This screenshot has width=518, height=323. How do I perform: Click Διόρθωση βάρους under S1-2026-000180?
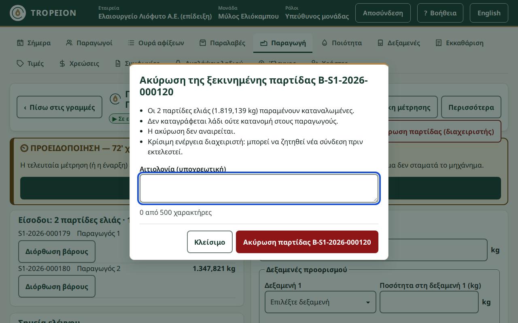click(x=57, y=287)
